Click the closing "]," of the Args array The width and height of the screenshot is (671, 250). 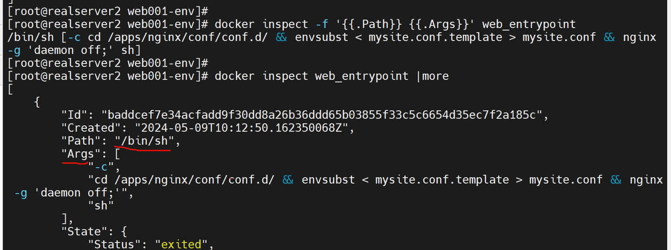(x=67, y=219)
